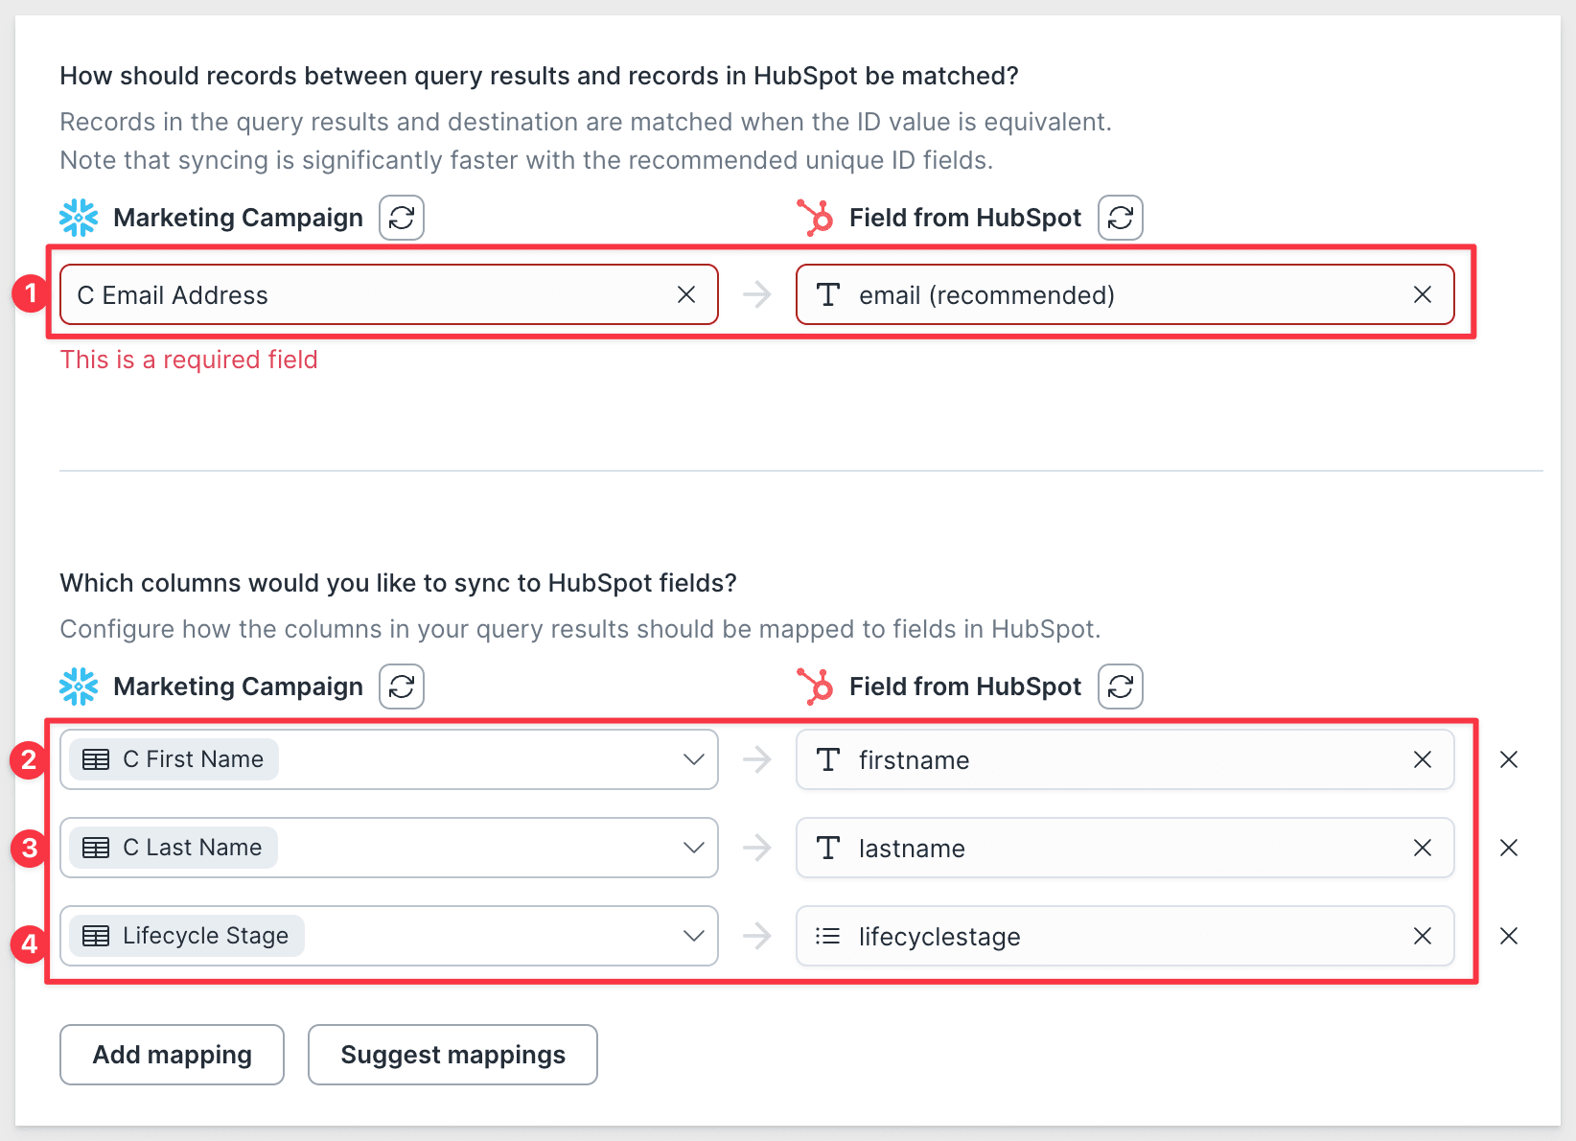The image size is (1576, 1141).
Task: Remove the lastname mapping row
Action: click(x=1509, y=848)
